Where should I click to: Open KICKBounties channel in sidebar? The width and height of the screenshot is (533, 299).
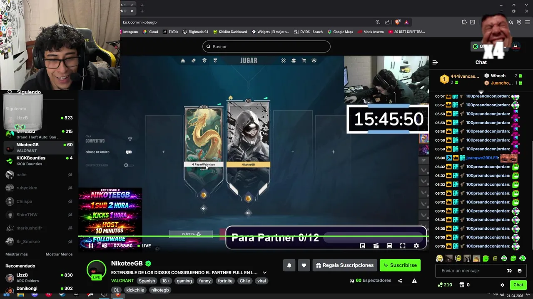[40, 161]
